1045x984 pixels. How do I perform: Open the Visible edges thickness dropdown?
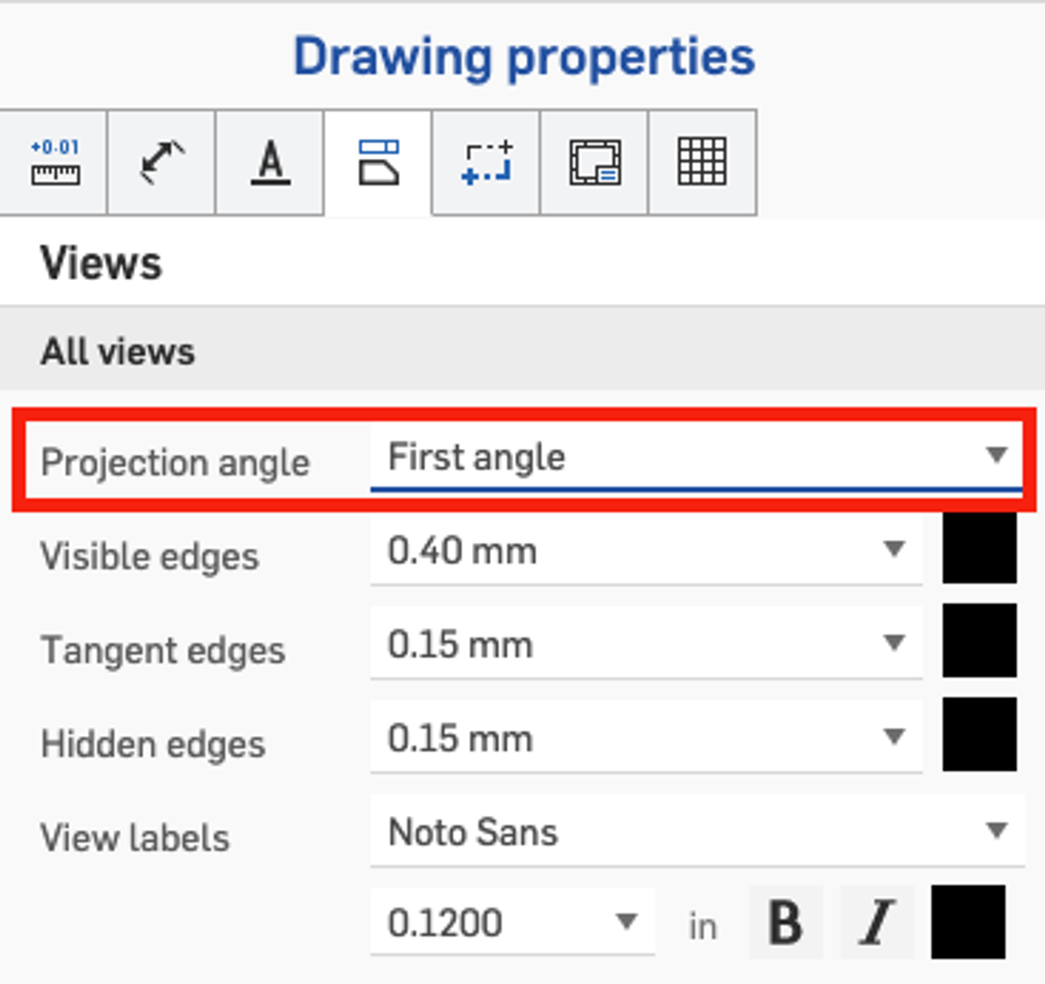pyautogui.click(x=645, y=550)
